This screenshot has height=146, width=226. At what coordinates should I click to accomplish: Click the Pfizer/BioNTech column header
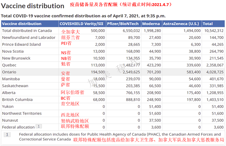(x=123, y=24)
